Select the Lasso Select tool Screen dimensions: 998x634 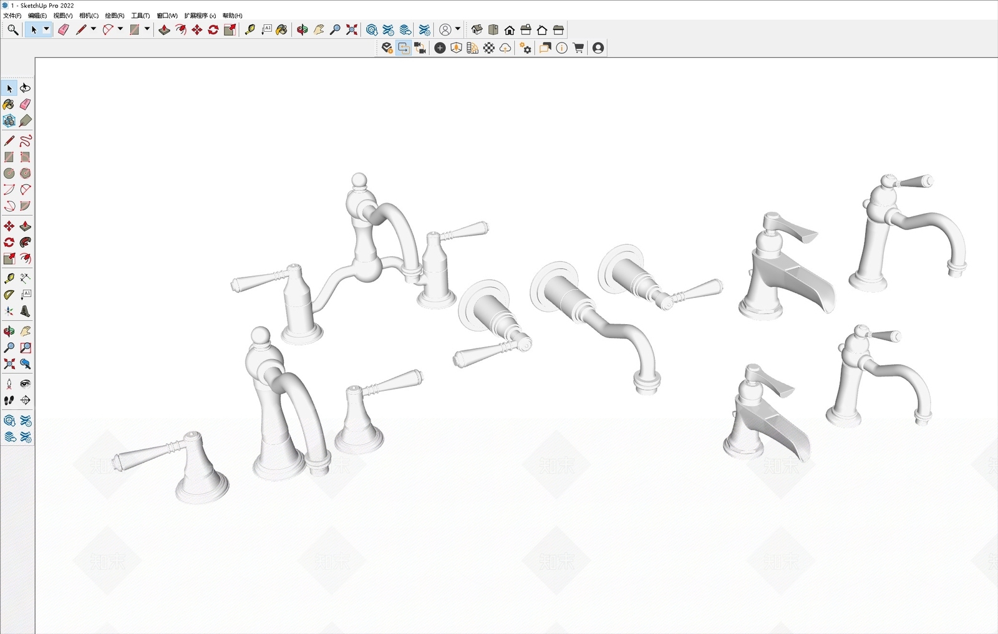click(x=25, y=88)
